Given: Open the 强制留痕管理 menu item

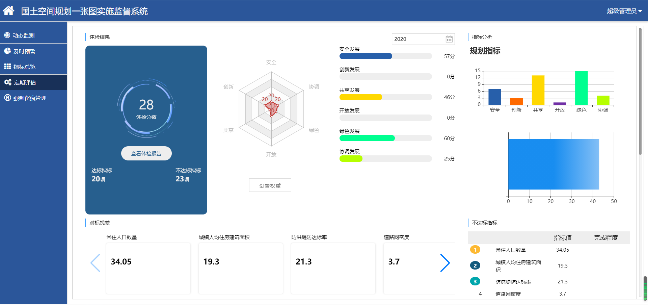Looking at the screenshot, I should click(34, 98).
